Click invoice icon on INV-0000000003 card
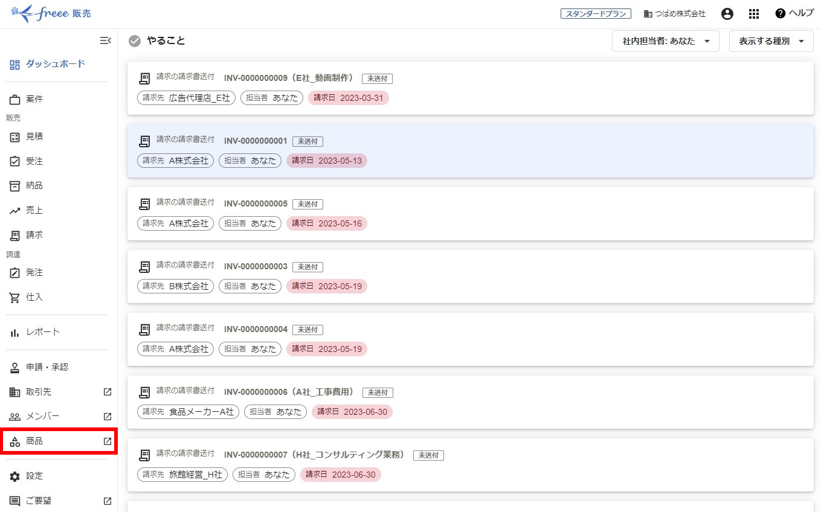Screen dimensions: 821x512 [x=144, y=267]
